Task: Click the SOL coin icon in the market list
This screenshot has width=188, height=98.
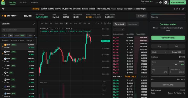Action: click(6, 59)
